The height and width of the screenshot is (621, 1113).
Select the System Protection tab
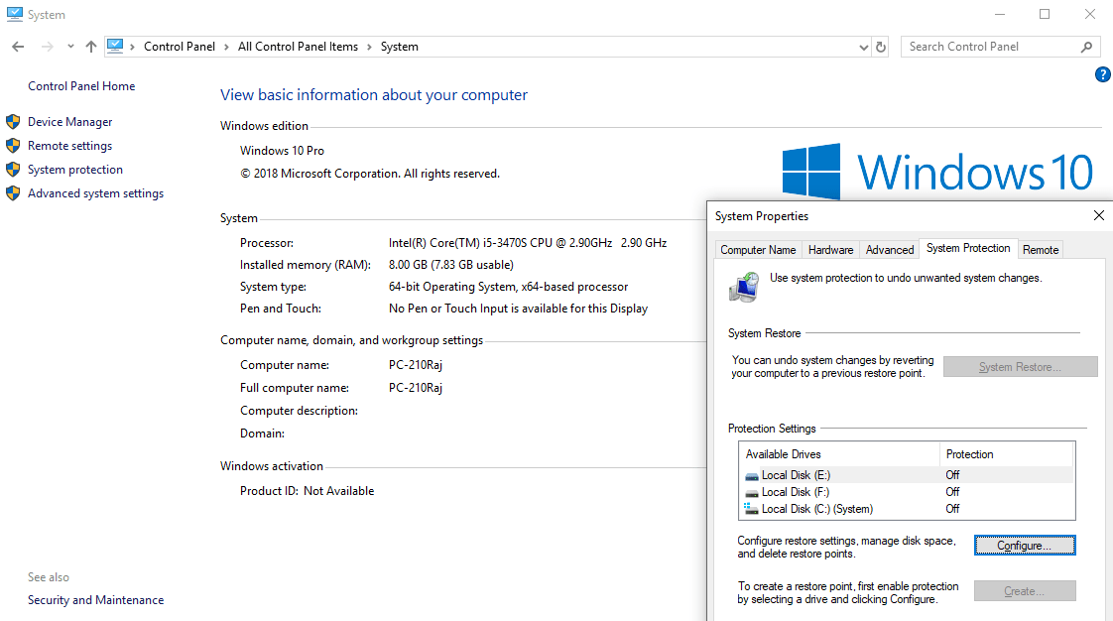968,248
